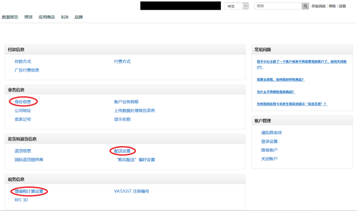The width and height of the screenshot is (357, 211).
Task: Click the search magnifier icon
Action: [x=304, y=6]
